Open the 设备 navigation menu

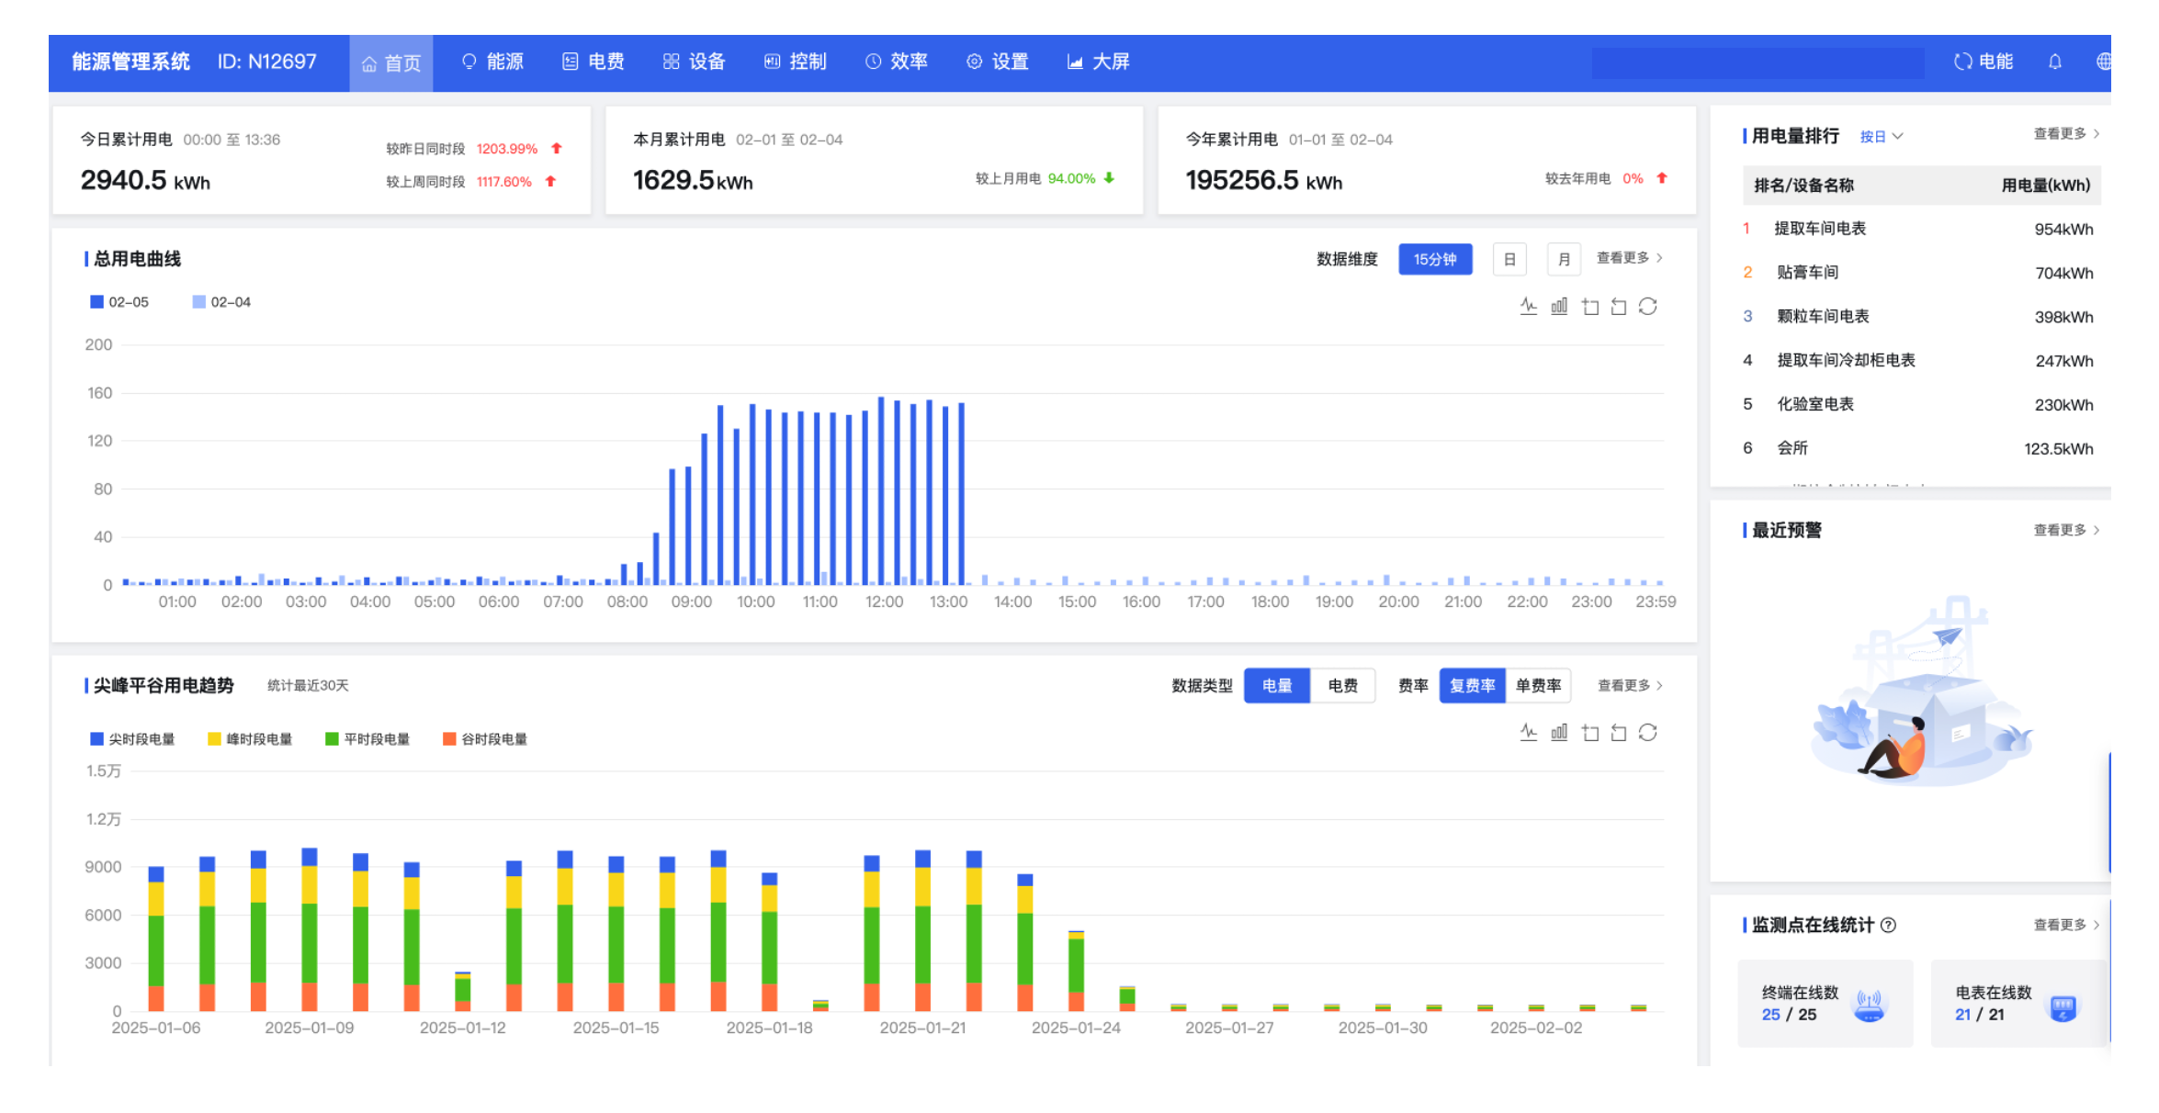[695, 62]
